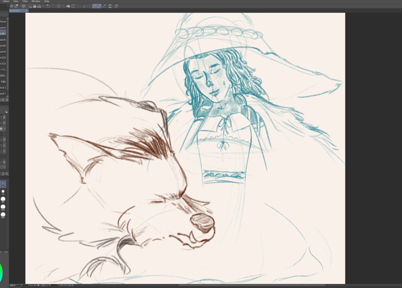Open the dropdown arrow beside Clip Studio icon

point(20,6)
